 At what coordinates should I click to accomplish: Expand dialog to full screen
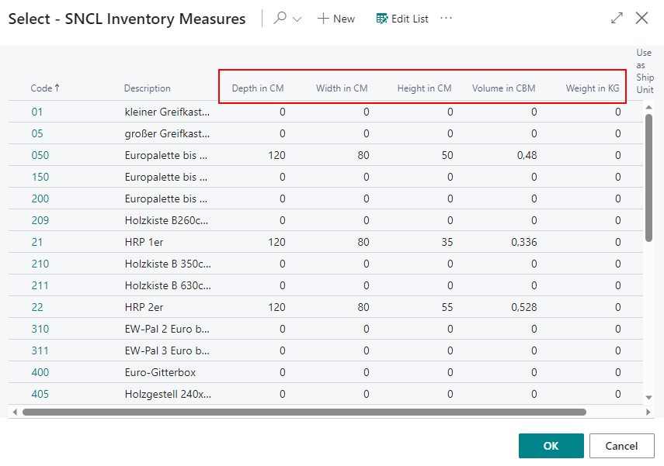click(x=617, y=19)
